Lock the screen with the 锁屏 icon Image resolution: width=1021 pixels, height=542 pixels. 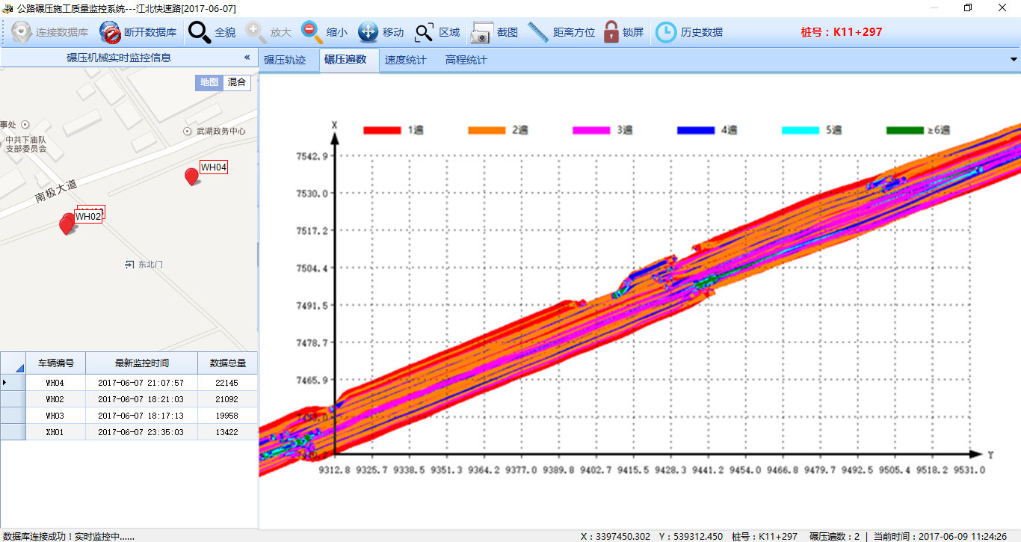[x=611, y=32]
